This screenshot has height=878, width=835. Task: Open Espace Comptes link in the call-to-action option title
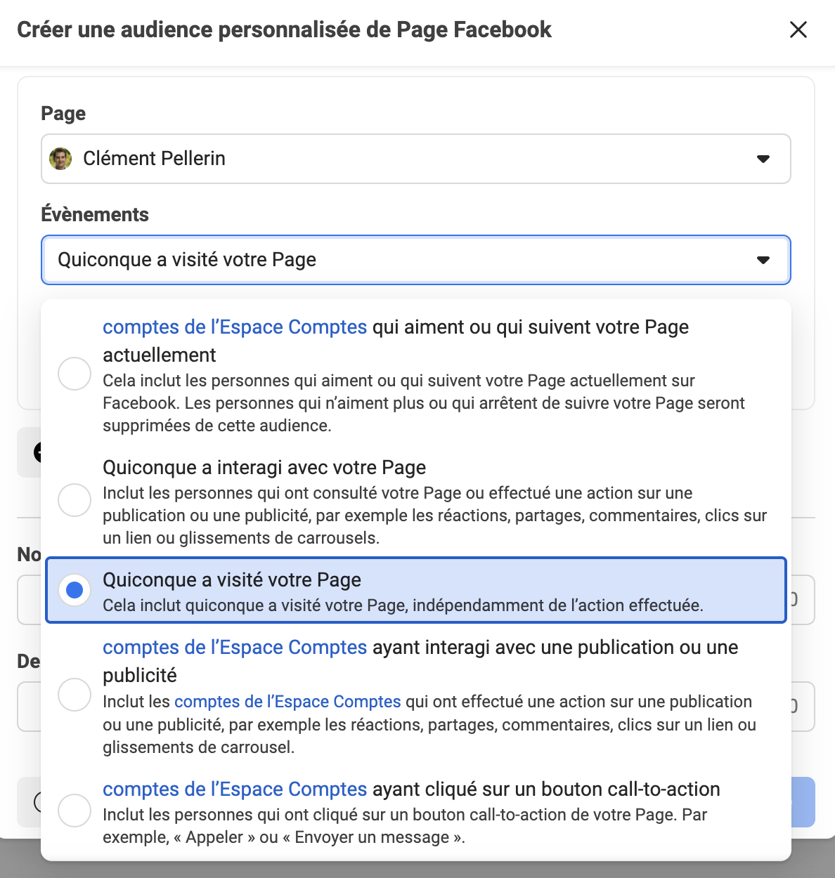pyautogui.click(x=235, y=789)
